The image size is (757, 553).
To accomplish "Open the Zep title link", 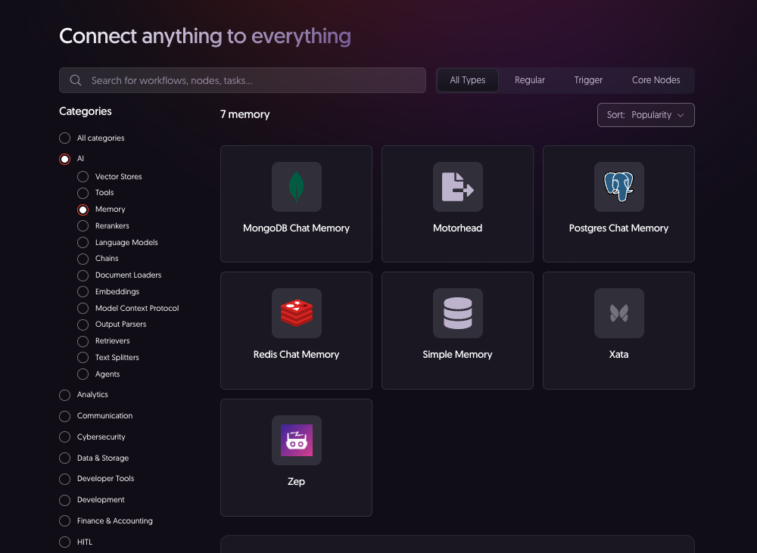I will (297, 482).
